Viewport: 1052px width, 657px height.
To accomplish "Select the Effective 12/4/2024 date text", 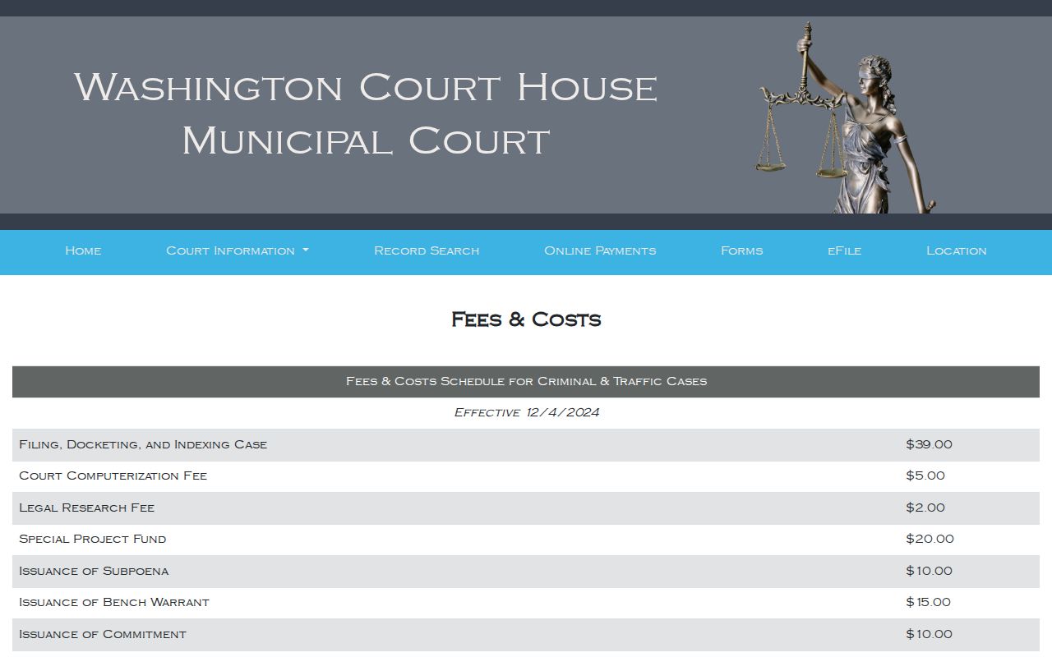I will pos(526,412).
